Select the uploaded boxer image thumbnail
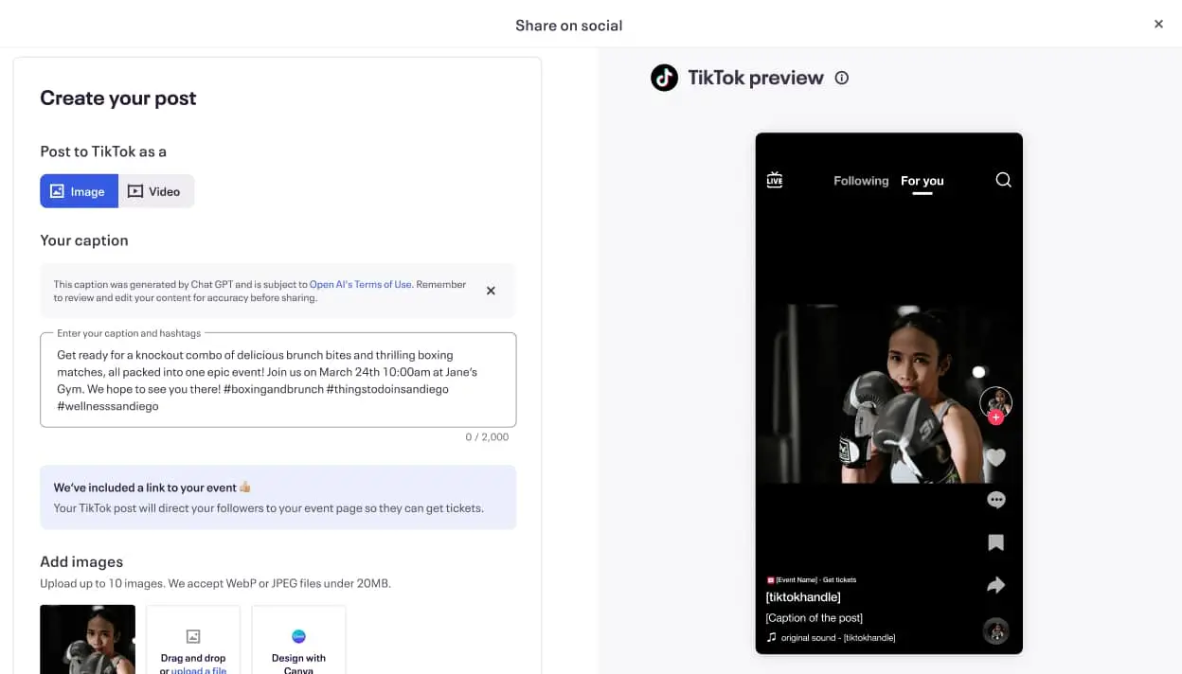This screenshot has height=674, width=1182. coord(87,640)
